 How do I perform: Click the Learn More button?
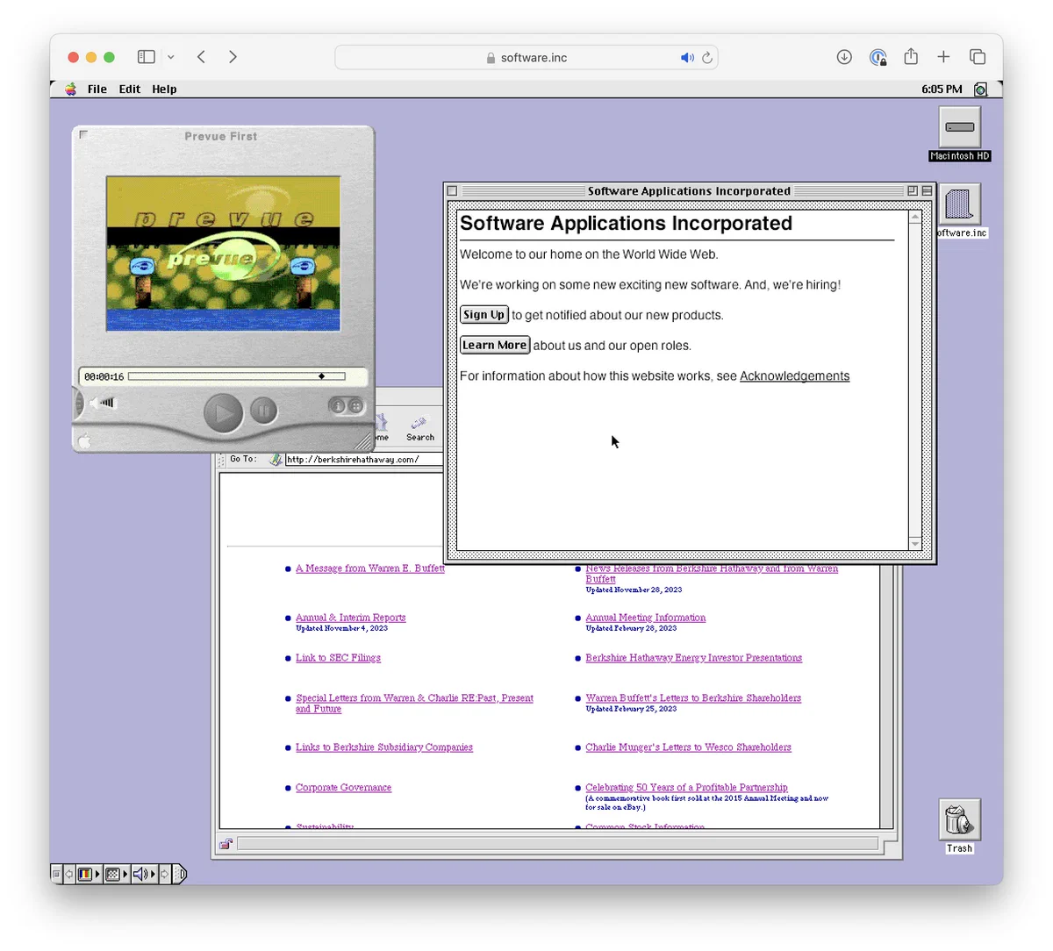495,345
